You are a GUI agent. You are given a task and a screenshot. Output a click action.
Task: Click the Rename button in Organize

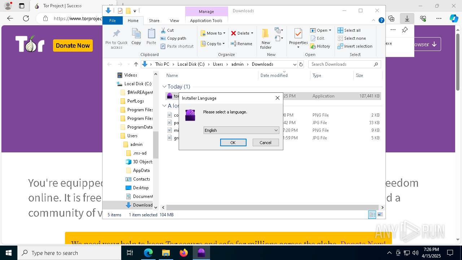tap(241, 44)
